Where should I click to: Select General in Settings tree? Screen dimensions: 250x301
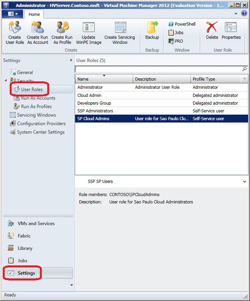(x=21, y=72)
